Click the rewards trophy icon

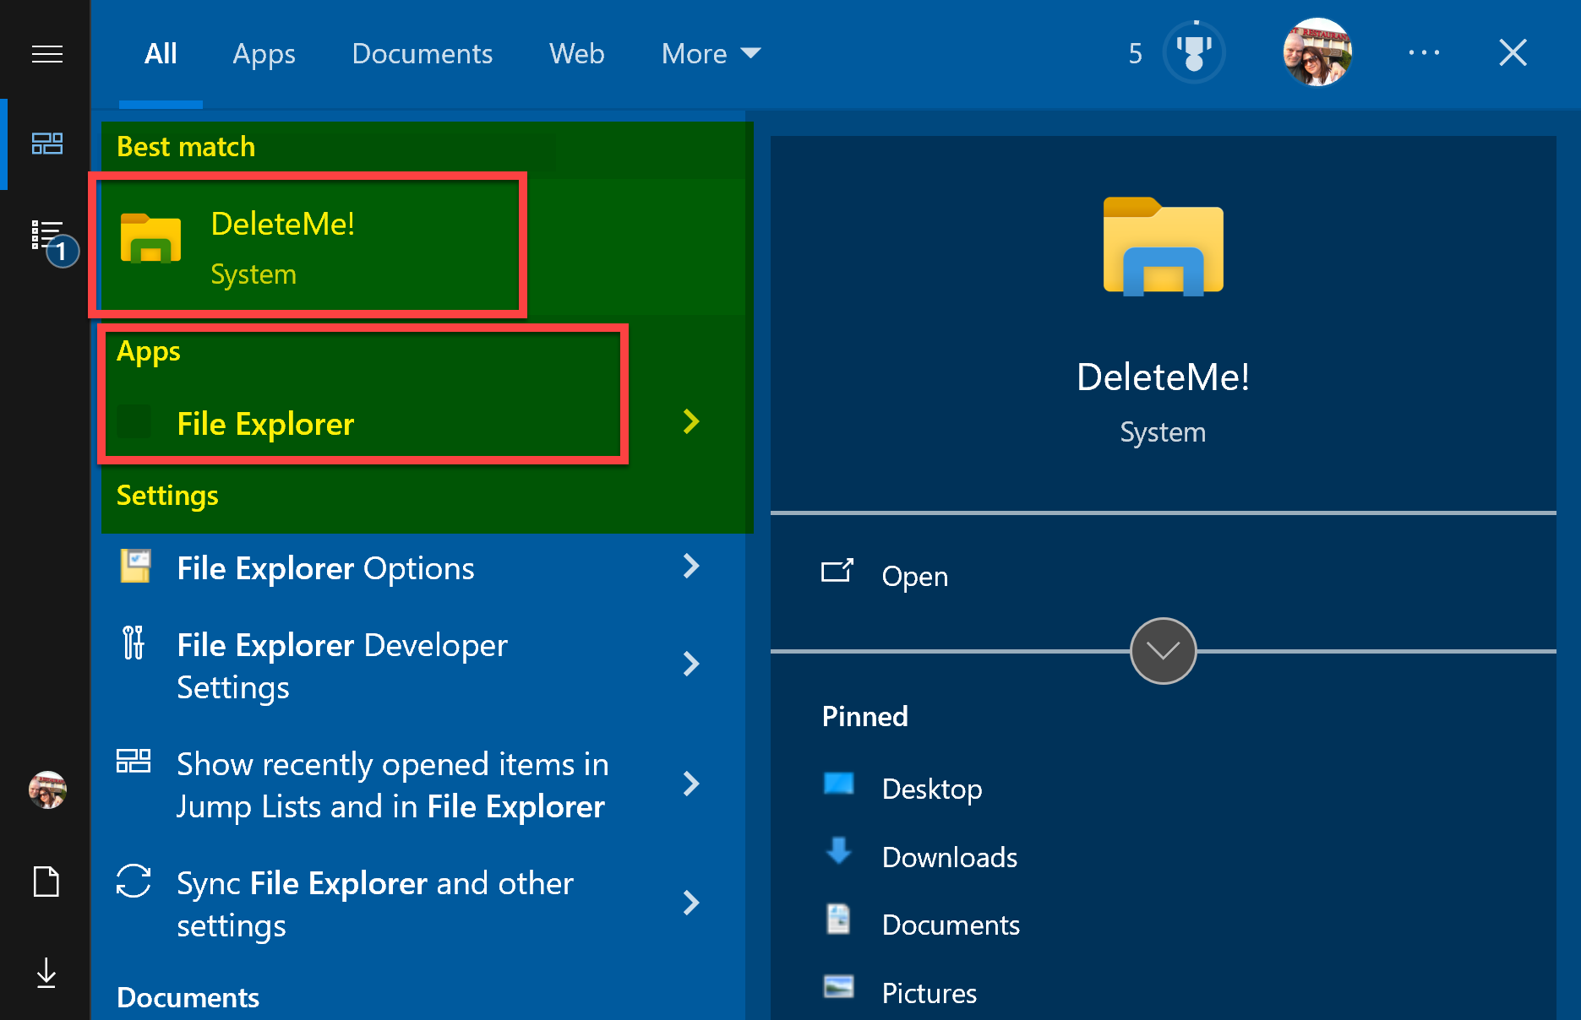[x=1193, y=53]
